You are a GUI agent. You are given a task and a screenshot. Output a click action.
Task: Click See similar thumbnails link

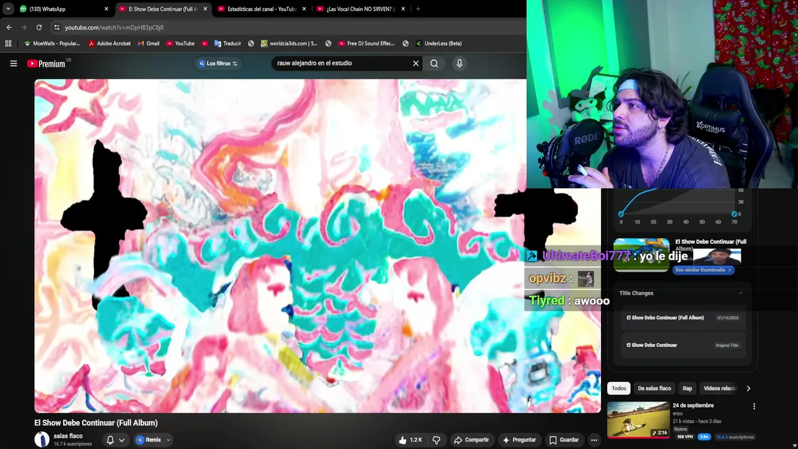(703, 270)
